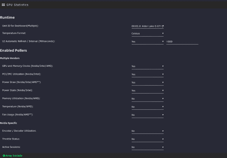
Task: Open the GPU and Memory Clocks dropdown
Action: [148, 66]
